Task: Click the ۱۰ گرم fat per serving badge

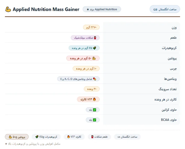Action: [86, 69]
